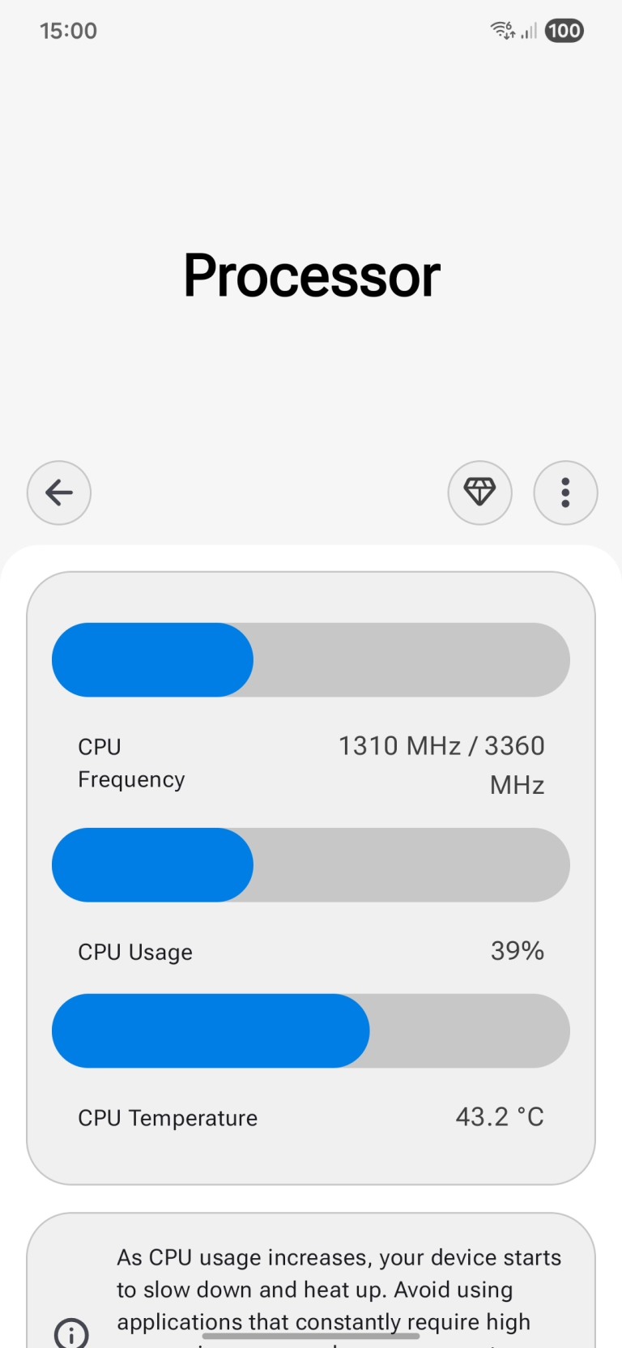Tap the info circle icon
The height and width of the screenshot is (1348, 622).
71,1332
